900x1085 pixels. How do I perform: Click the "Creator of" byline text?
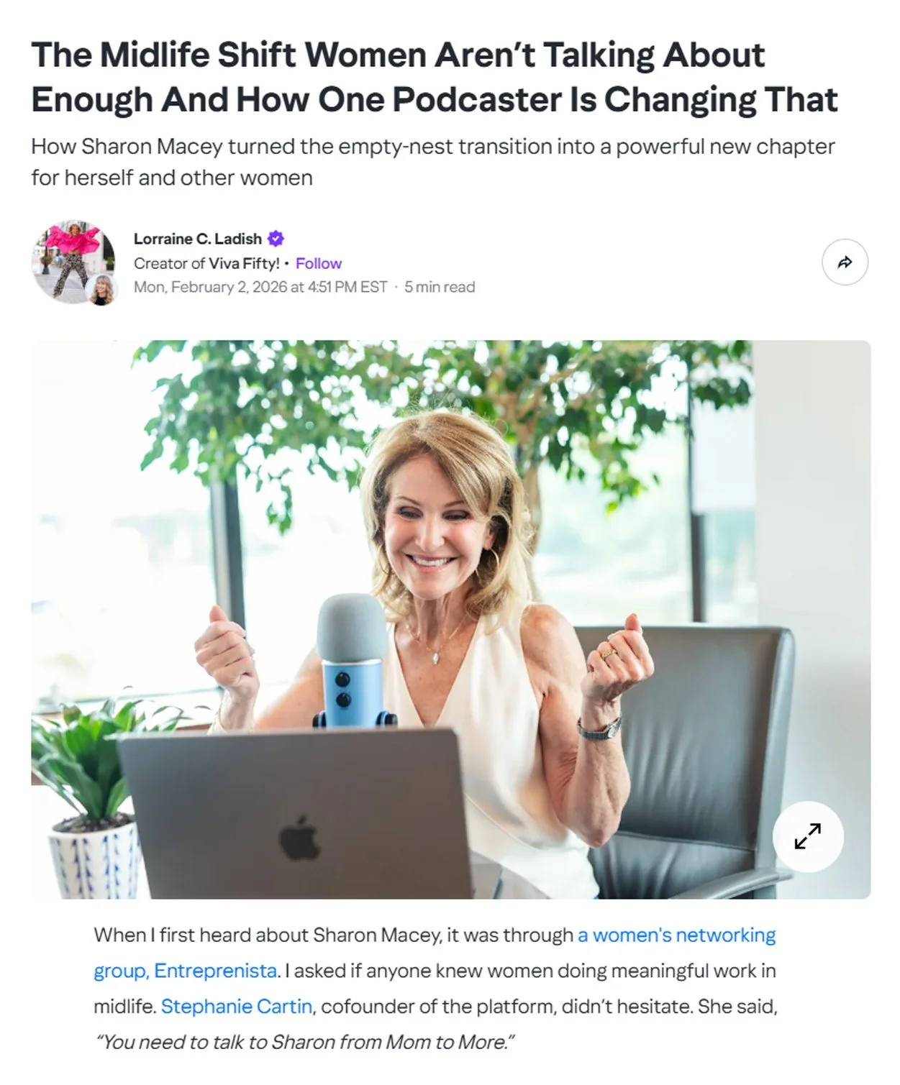pyautogui.click(x=170, y=263)
